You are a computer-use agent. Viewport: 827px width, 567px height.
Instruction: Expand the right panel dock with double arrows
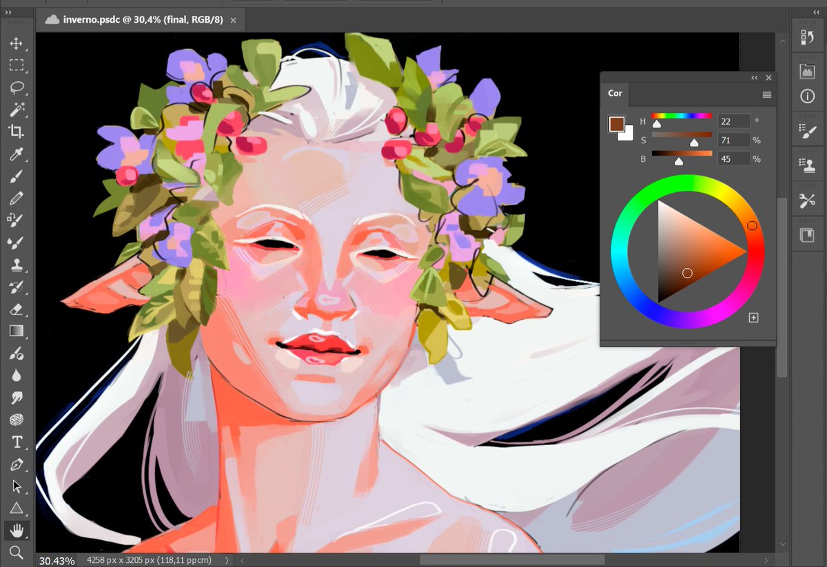tap(817, 12)
